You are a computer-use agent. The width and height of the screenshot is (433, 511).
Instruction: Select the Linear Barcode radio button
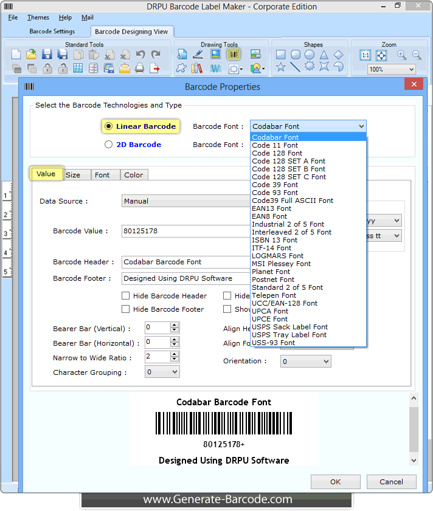pos(109,126)
